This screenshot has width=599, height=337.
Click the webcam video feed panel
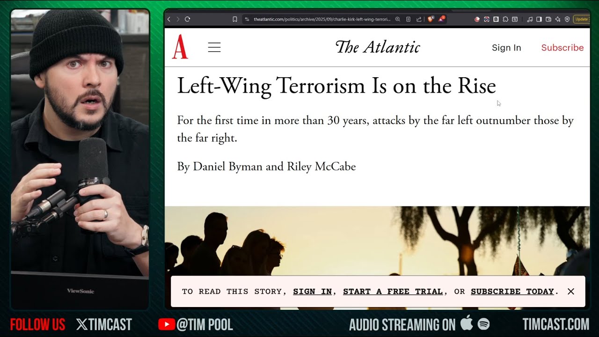pyautogui.click(x=80, y=159)
